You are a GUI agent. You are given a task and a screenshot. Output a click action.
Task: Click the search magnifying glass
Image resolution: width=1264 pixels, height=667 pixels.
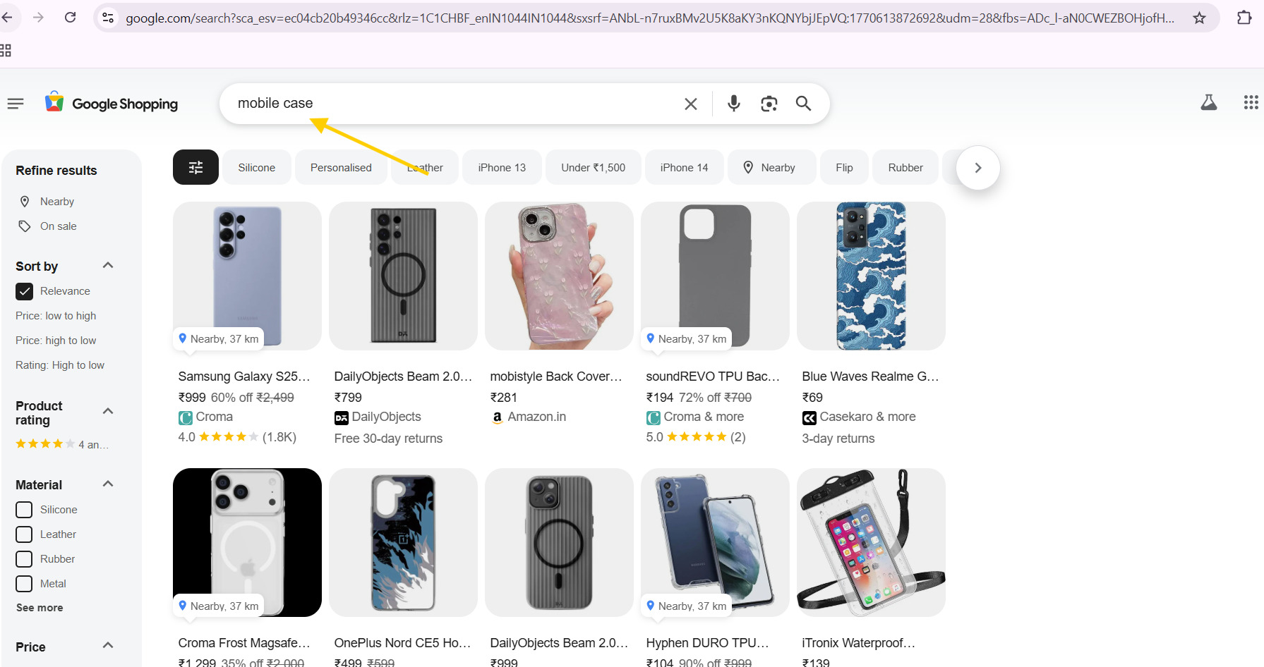click(803, 103)
